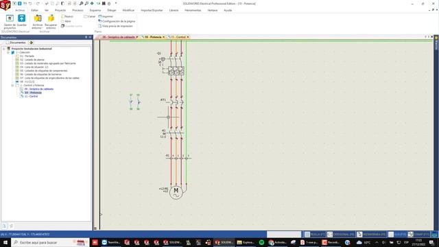Click the undo arrow in quick access toolbar
Viewport: 439px width, 247px height.
tap(30, 3)
